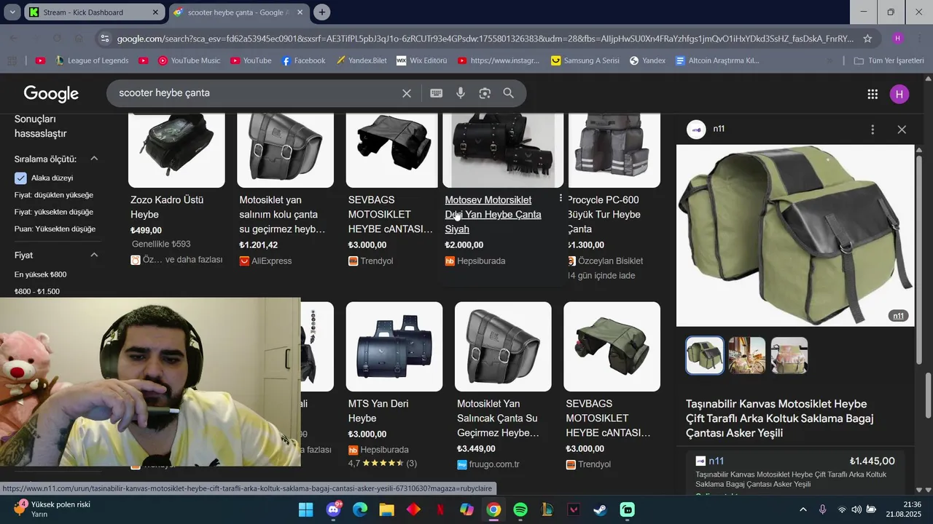933x524 pixels.
Task: Open fruugo Motosiklet Yan Salıncak Çanta listing
Action: 498,418
